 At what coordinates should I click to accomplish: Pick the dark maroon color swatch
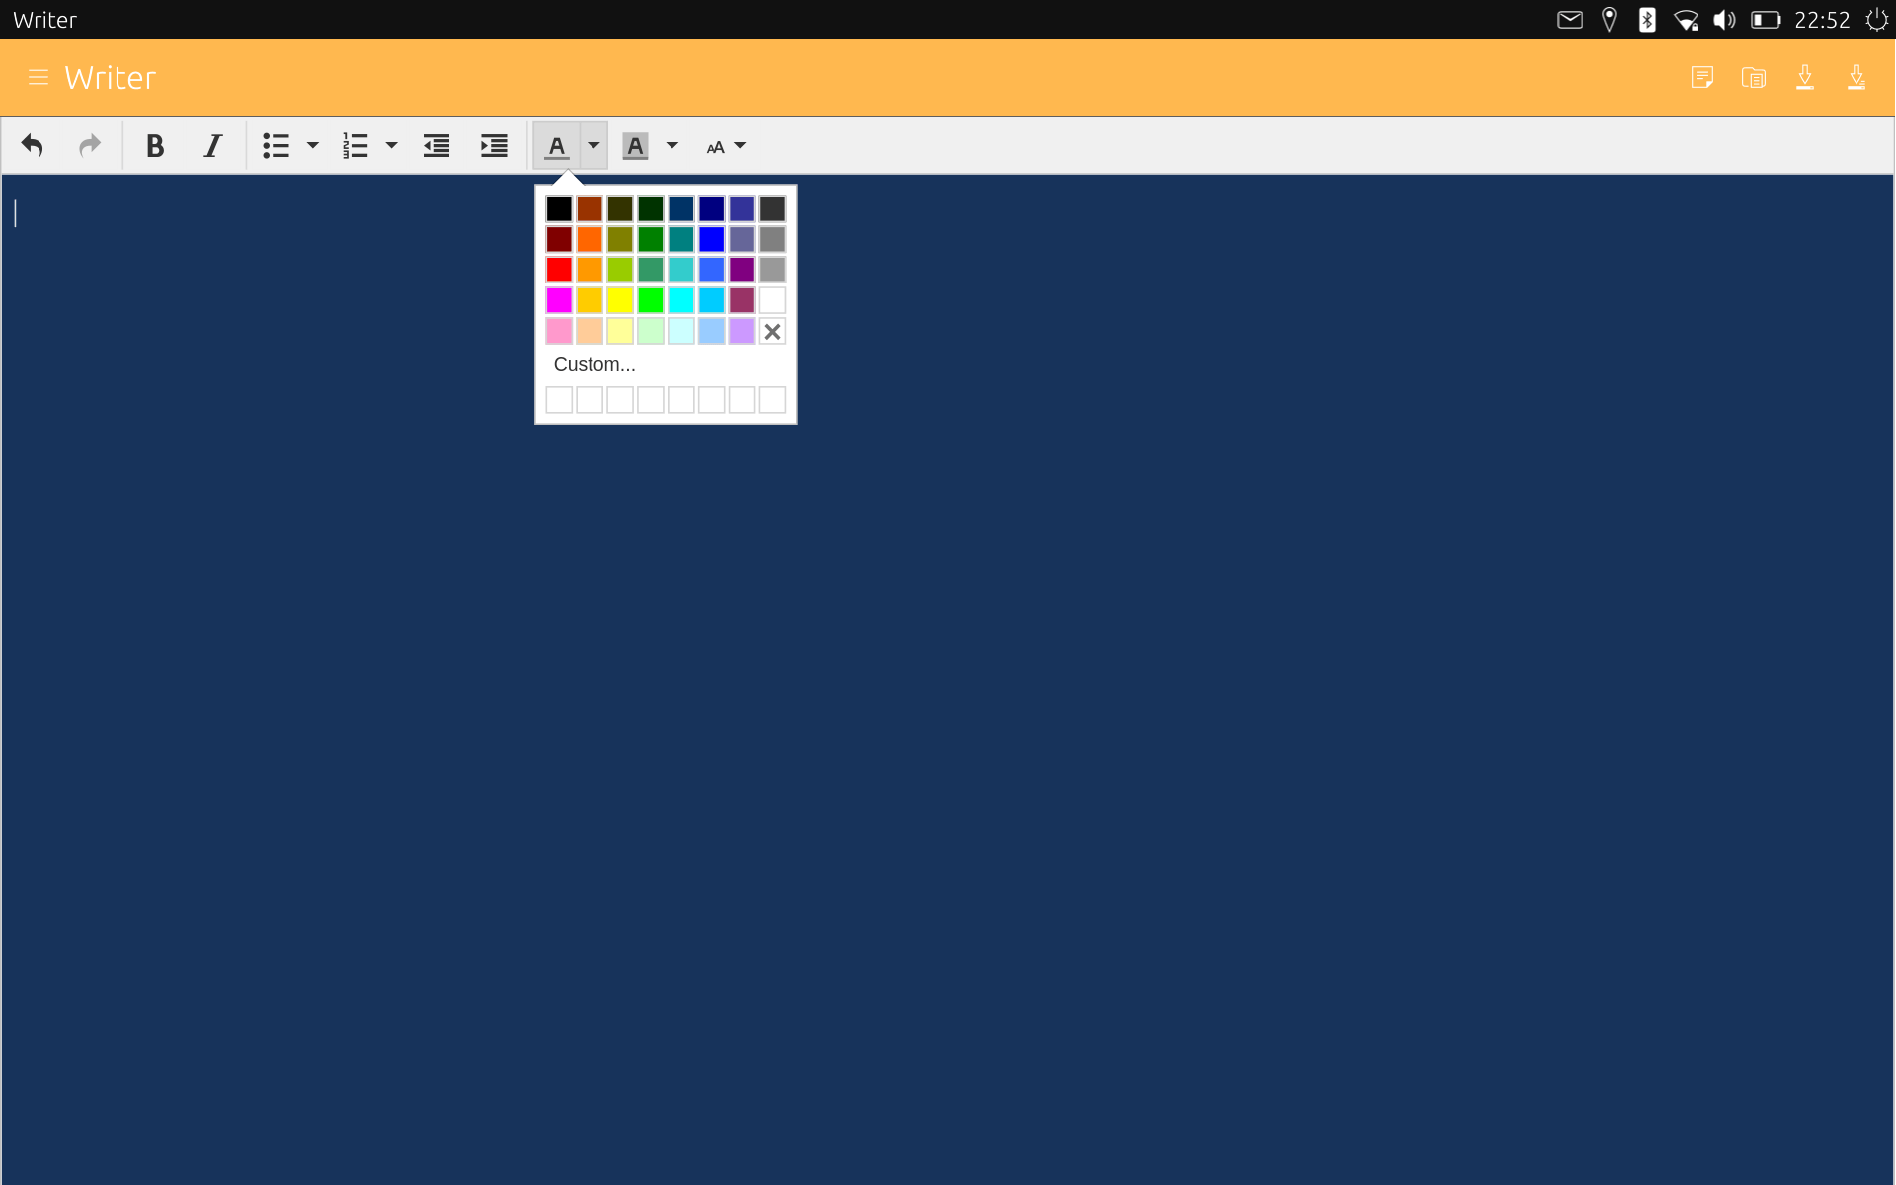coord(559,239)
